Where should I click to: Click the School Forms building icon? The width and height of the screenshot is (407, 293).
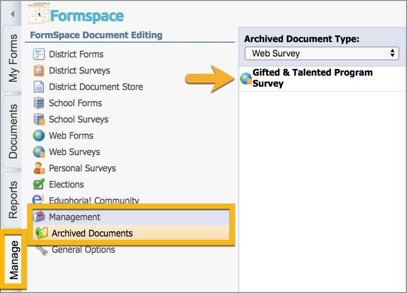[x=39, y=103]
